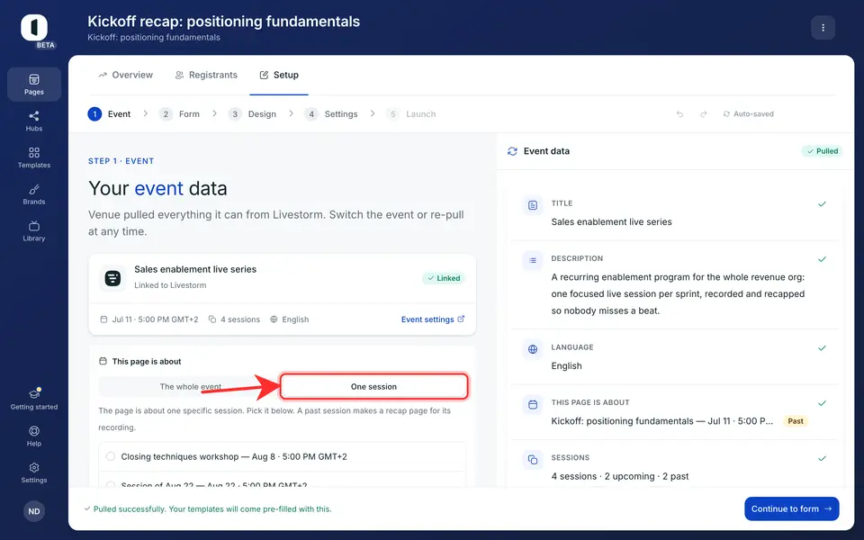Go to step 1 Event
Screen dimensions: 864x540
point(109,114)
